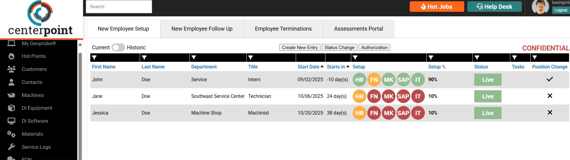The image size is (570, 160).
Task: Toggle Jessica's position change X mark
Action: point(550,112)
